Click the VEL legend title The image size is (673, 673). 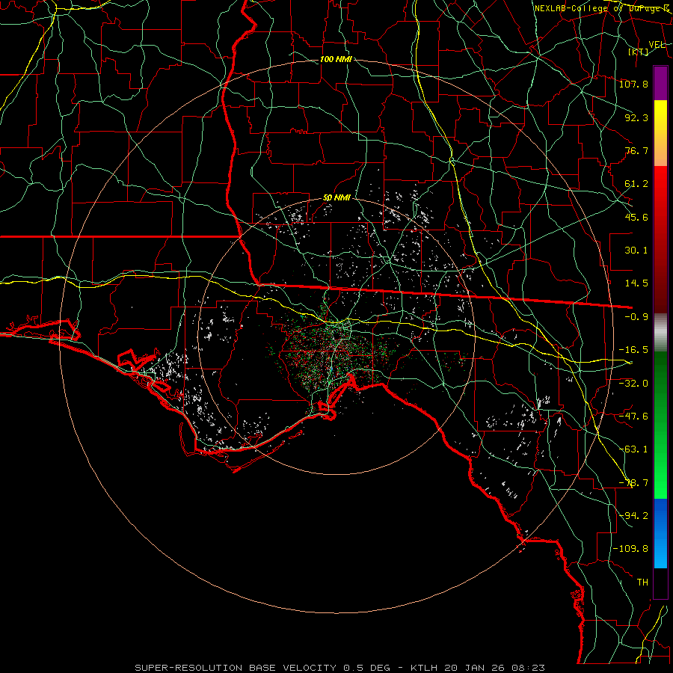(x=657, y=45)
